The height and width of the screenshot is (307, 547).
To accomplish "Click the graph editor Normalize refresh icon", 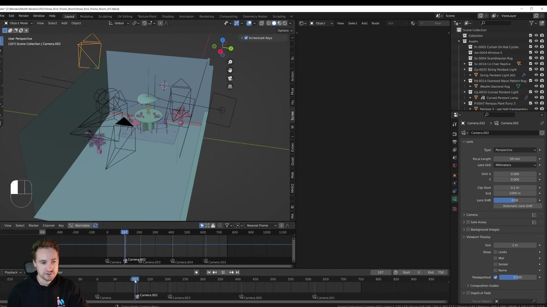I will coord(95,225).
